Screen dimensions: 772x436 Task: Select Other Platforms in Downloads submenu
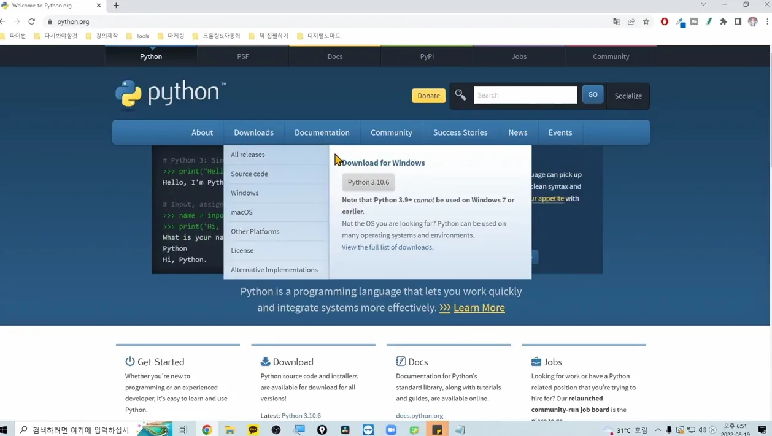point(276,231)
